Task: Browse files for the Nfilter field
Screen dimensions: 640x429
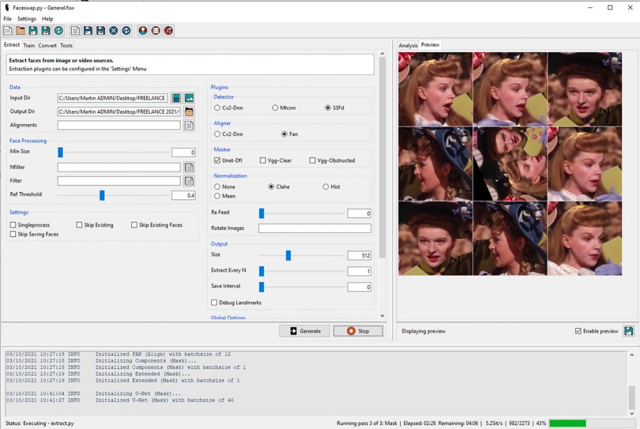Action: (189, 167)
